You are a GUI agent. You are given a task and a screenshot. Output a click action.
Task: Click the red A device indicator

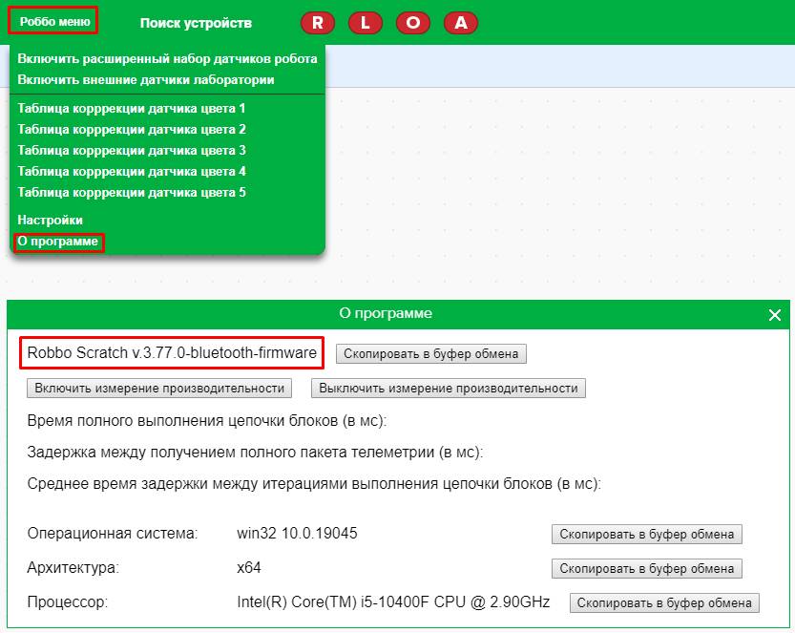click(460, 23)
